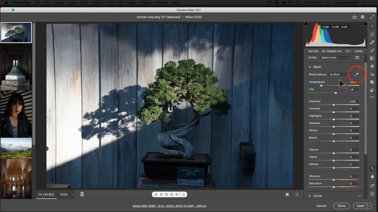Select 100% zoom option
Viewport: 378px width, 212px height.
pyautogui.click(x=64, y=194)
